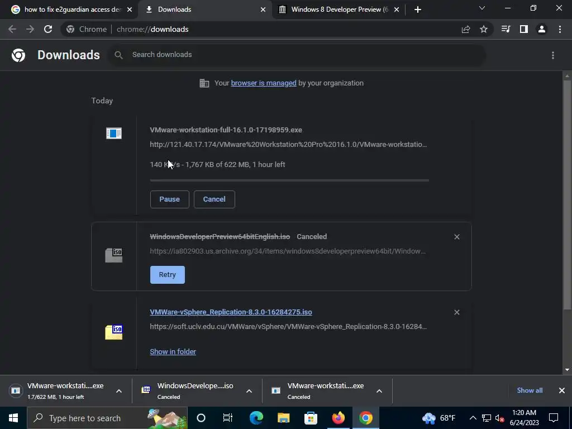Click the VMware-workstation-full-16.1.0-17198959.exe file name

[226, 130]
